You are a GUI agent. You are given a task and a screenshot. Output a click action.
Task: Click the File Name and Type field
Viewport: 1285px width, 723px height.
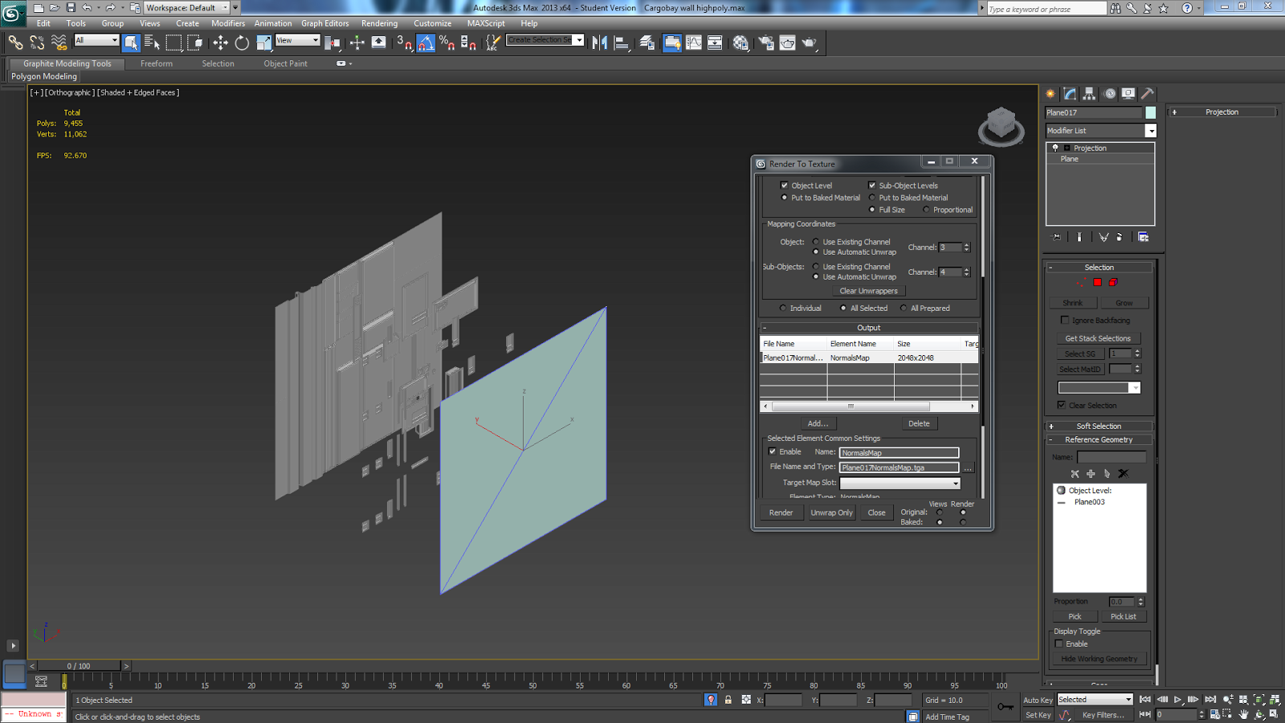(899, 468)
